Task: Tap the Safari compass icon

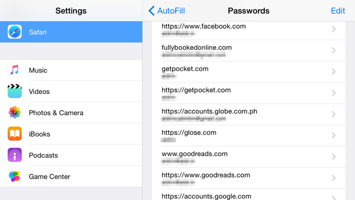Action: (15, 32)
